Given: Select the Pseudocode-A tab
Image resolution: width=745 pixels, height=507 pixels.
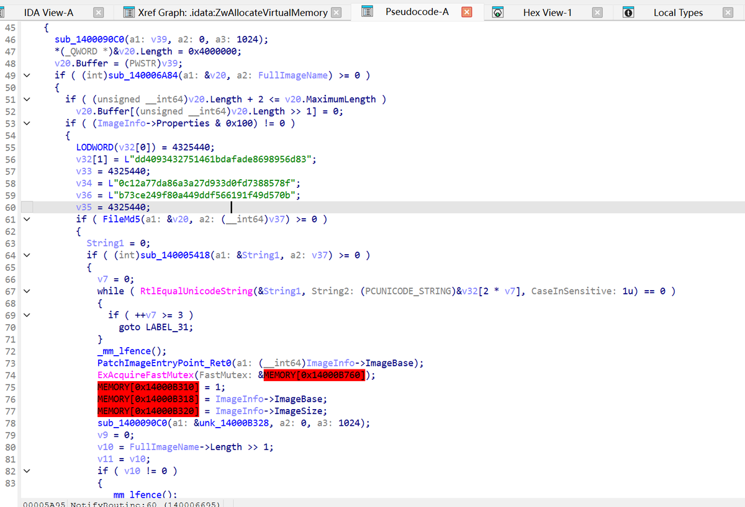Looking at the screenshot, I should pyautogui.click(x=417, y=12).
